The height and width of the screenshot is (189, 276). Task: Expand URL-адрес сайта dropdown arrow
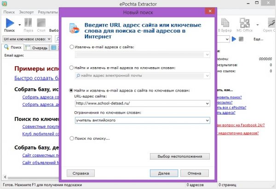coord(207,103)
